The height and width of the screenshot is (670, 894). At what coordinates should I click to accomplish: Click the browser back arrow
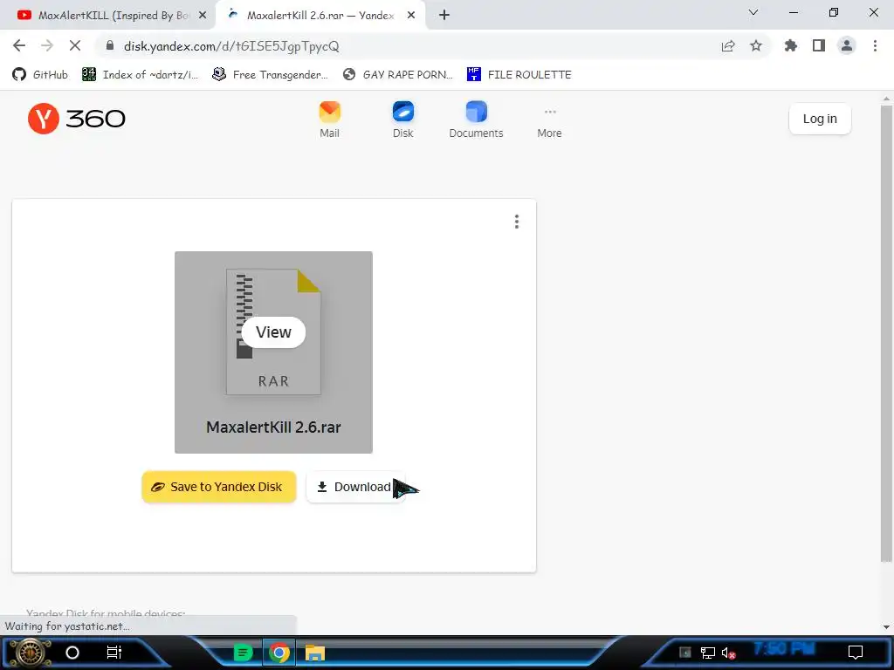(19, 45)
